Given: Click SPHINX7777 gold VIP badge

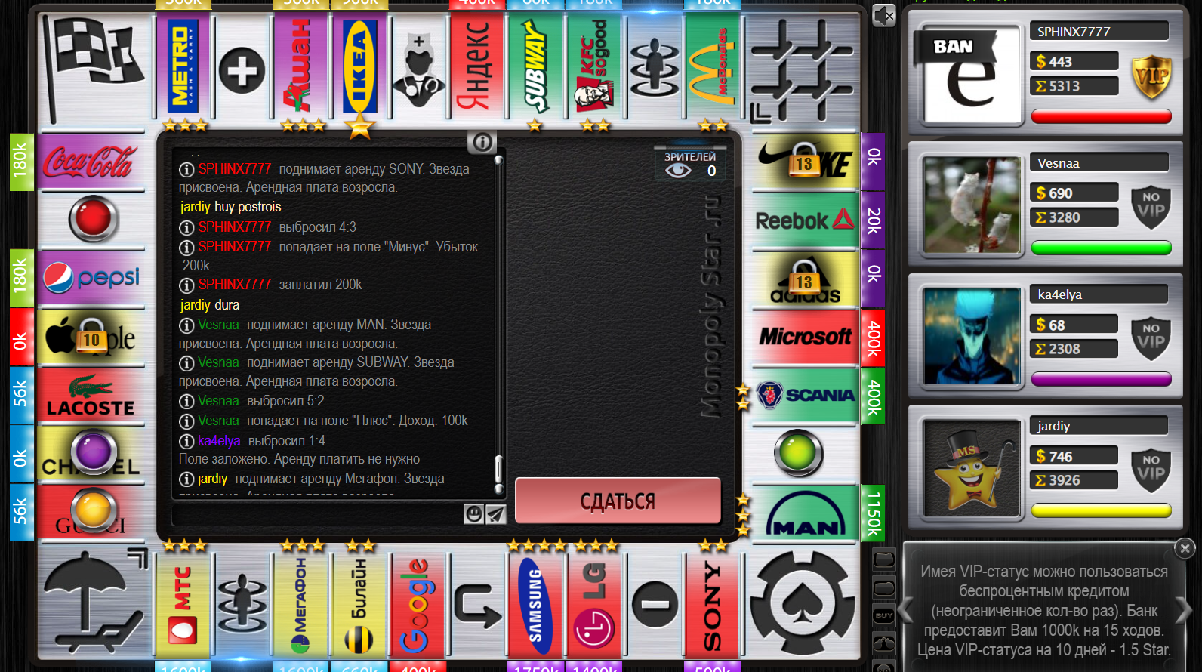Looking at the screenshot, I should coord(1151,76).
